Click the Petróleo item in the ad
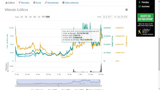The width and height of the screenshot is (160, 90). pyautogui.click(x=144, y=2)
